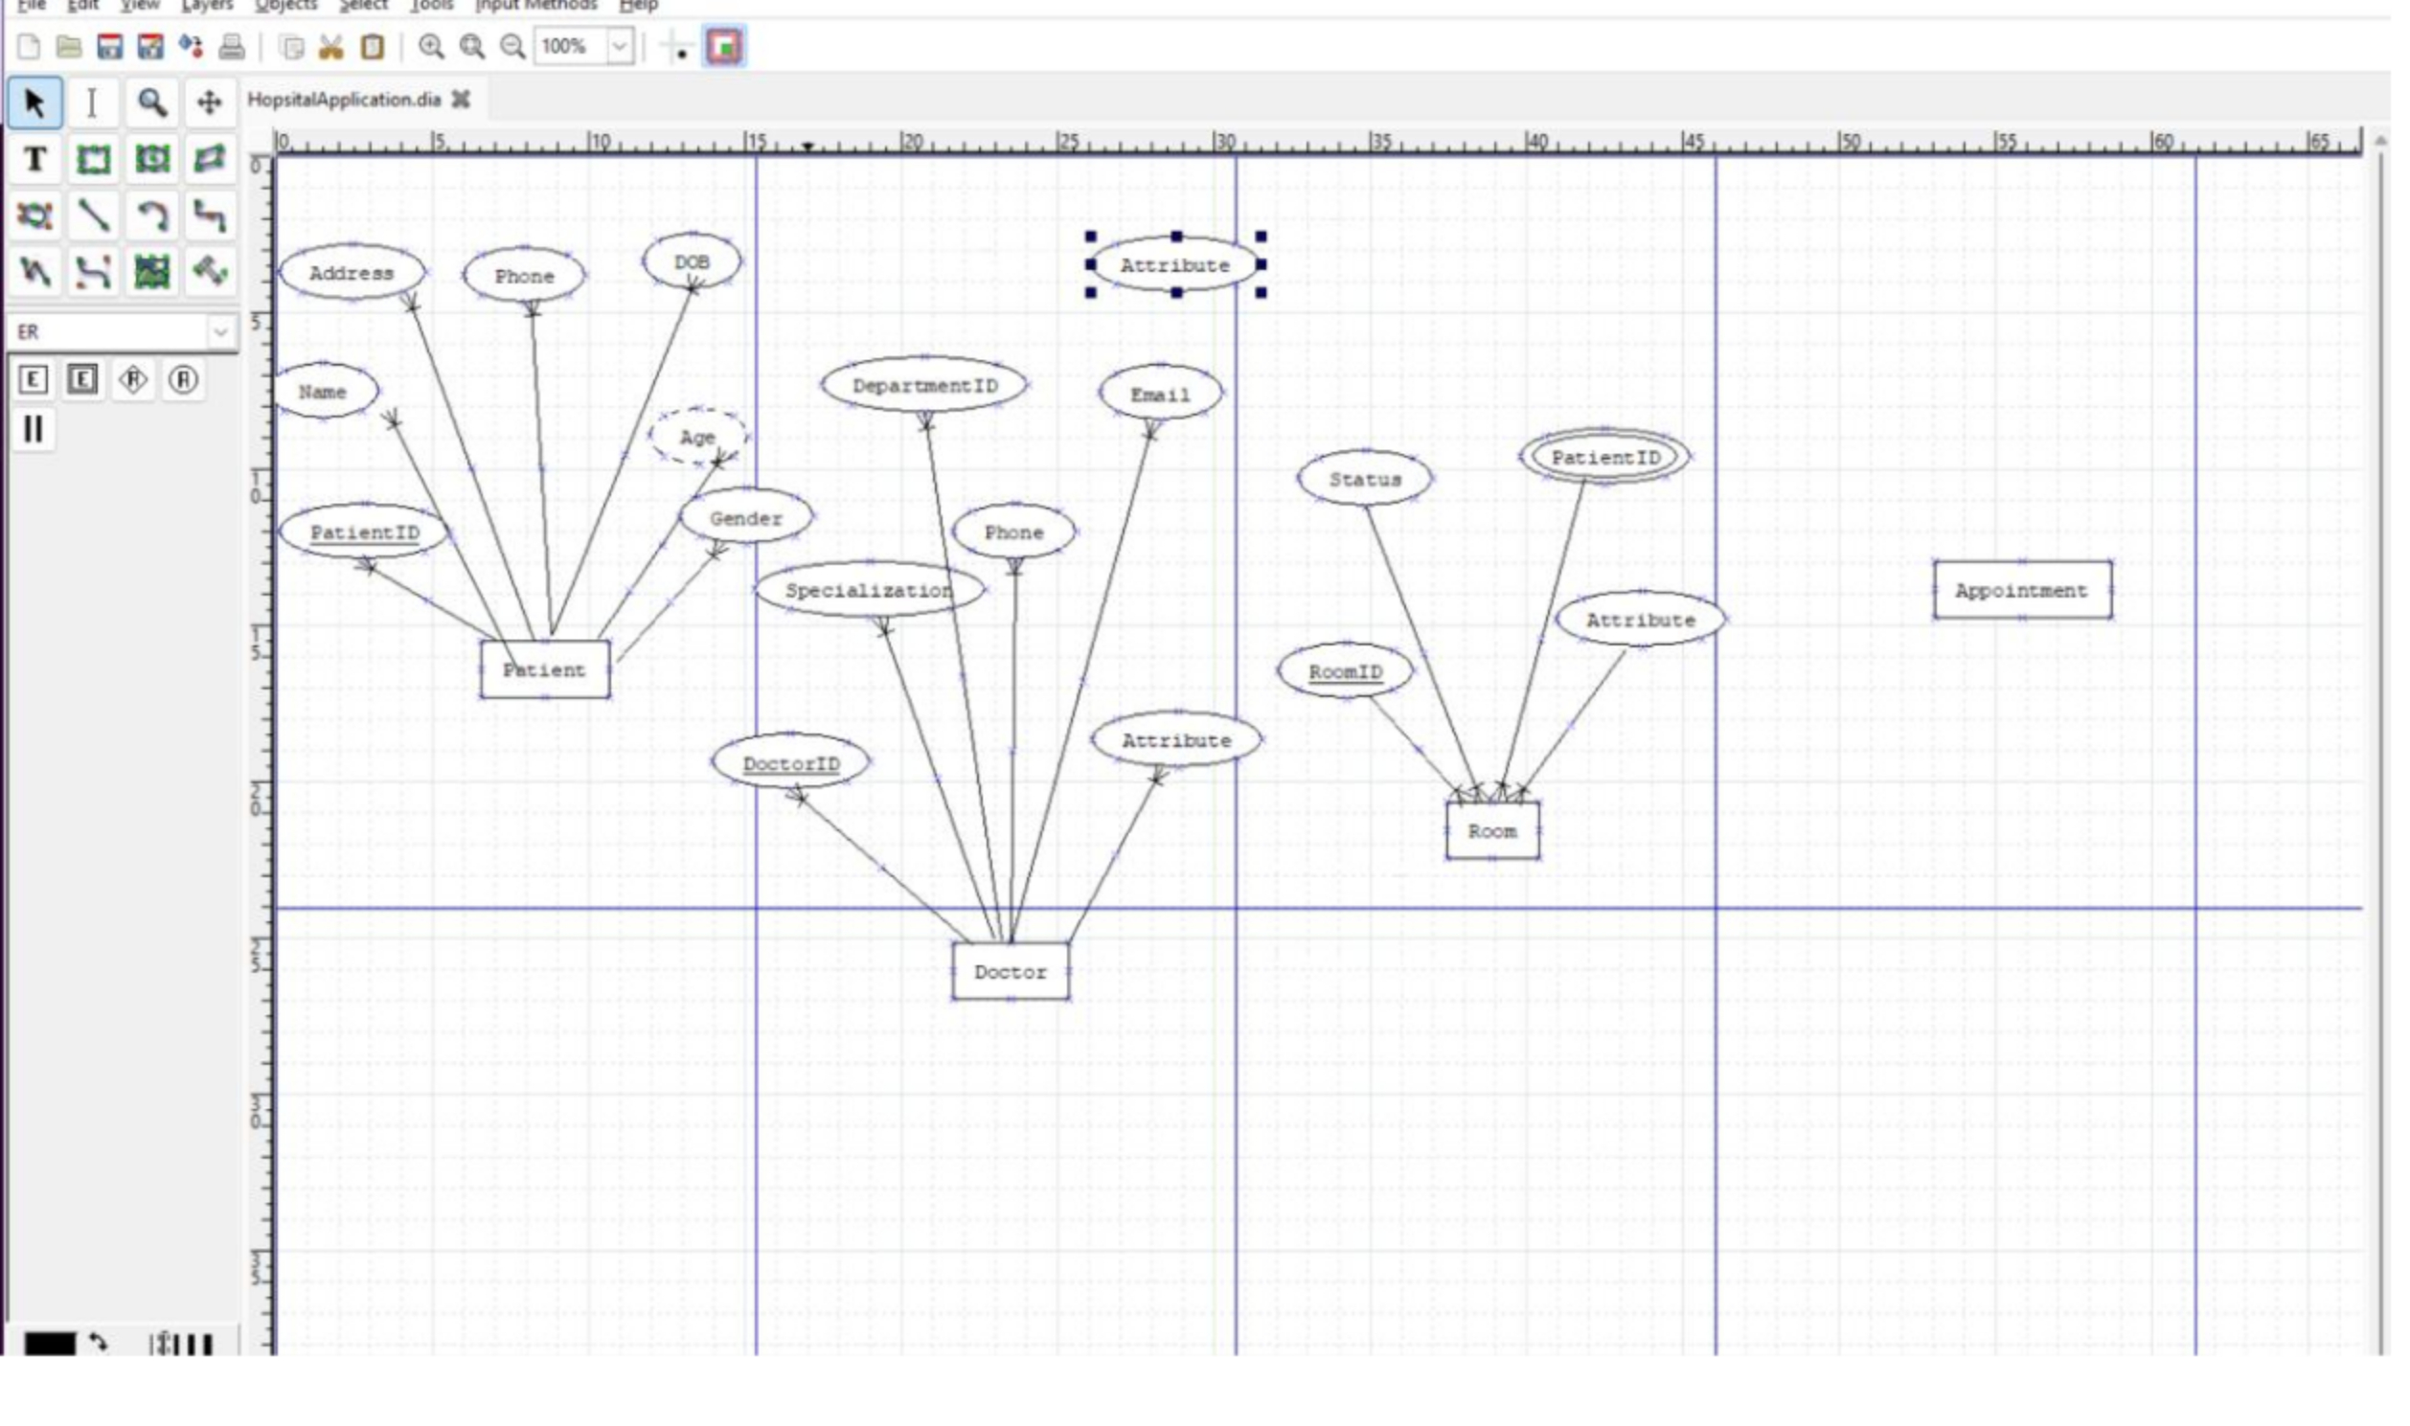Open the Objects menu
This screenshot has width=2410, height=1426.
pos(284,6)
